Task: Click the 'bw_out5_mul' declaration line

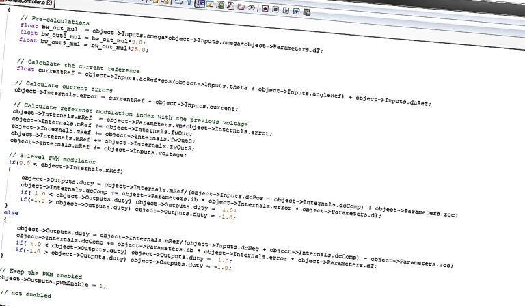Action: click(x=83, y=45)
